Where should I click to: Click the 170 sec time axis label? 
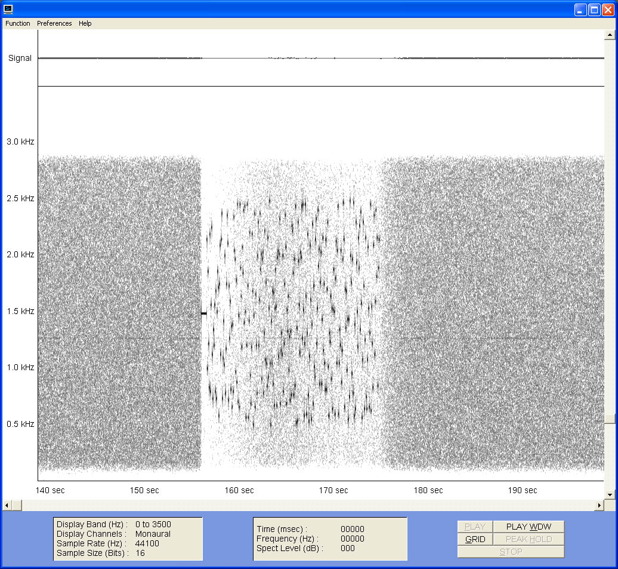tap(333, 490)
